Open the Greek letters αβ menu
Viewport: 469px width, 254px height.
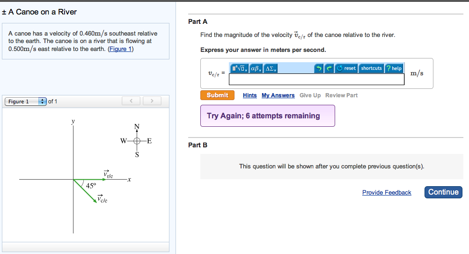(256, 68)
